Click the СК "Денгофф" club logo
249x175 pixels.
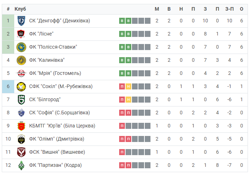click(21, 21)
